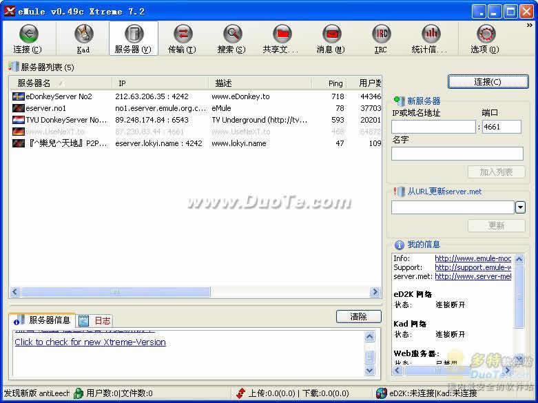Click the upload/download arrows status icon
Viewport: 538px width, 403px height.
[241, 393]
